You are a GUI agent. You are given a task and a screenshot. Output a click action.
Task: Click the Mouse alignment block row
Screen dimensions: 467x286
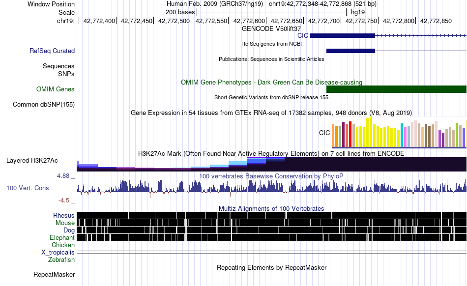click(x=271, y=223)
